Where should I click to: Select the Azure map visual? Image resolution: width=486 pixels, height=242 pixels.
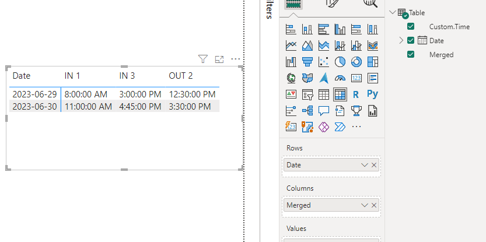324,78
